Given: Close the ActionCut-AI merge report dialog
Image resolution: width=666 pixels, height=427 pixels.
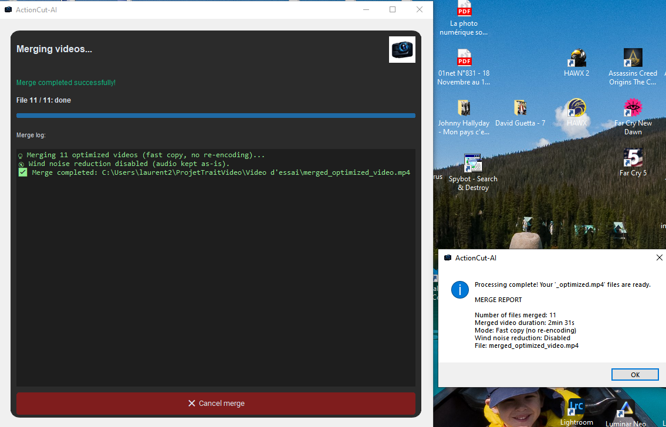Looking at the screenshot, I should [x=659, y=257].
